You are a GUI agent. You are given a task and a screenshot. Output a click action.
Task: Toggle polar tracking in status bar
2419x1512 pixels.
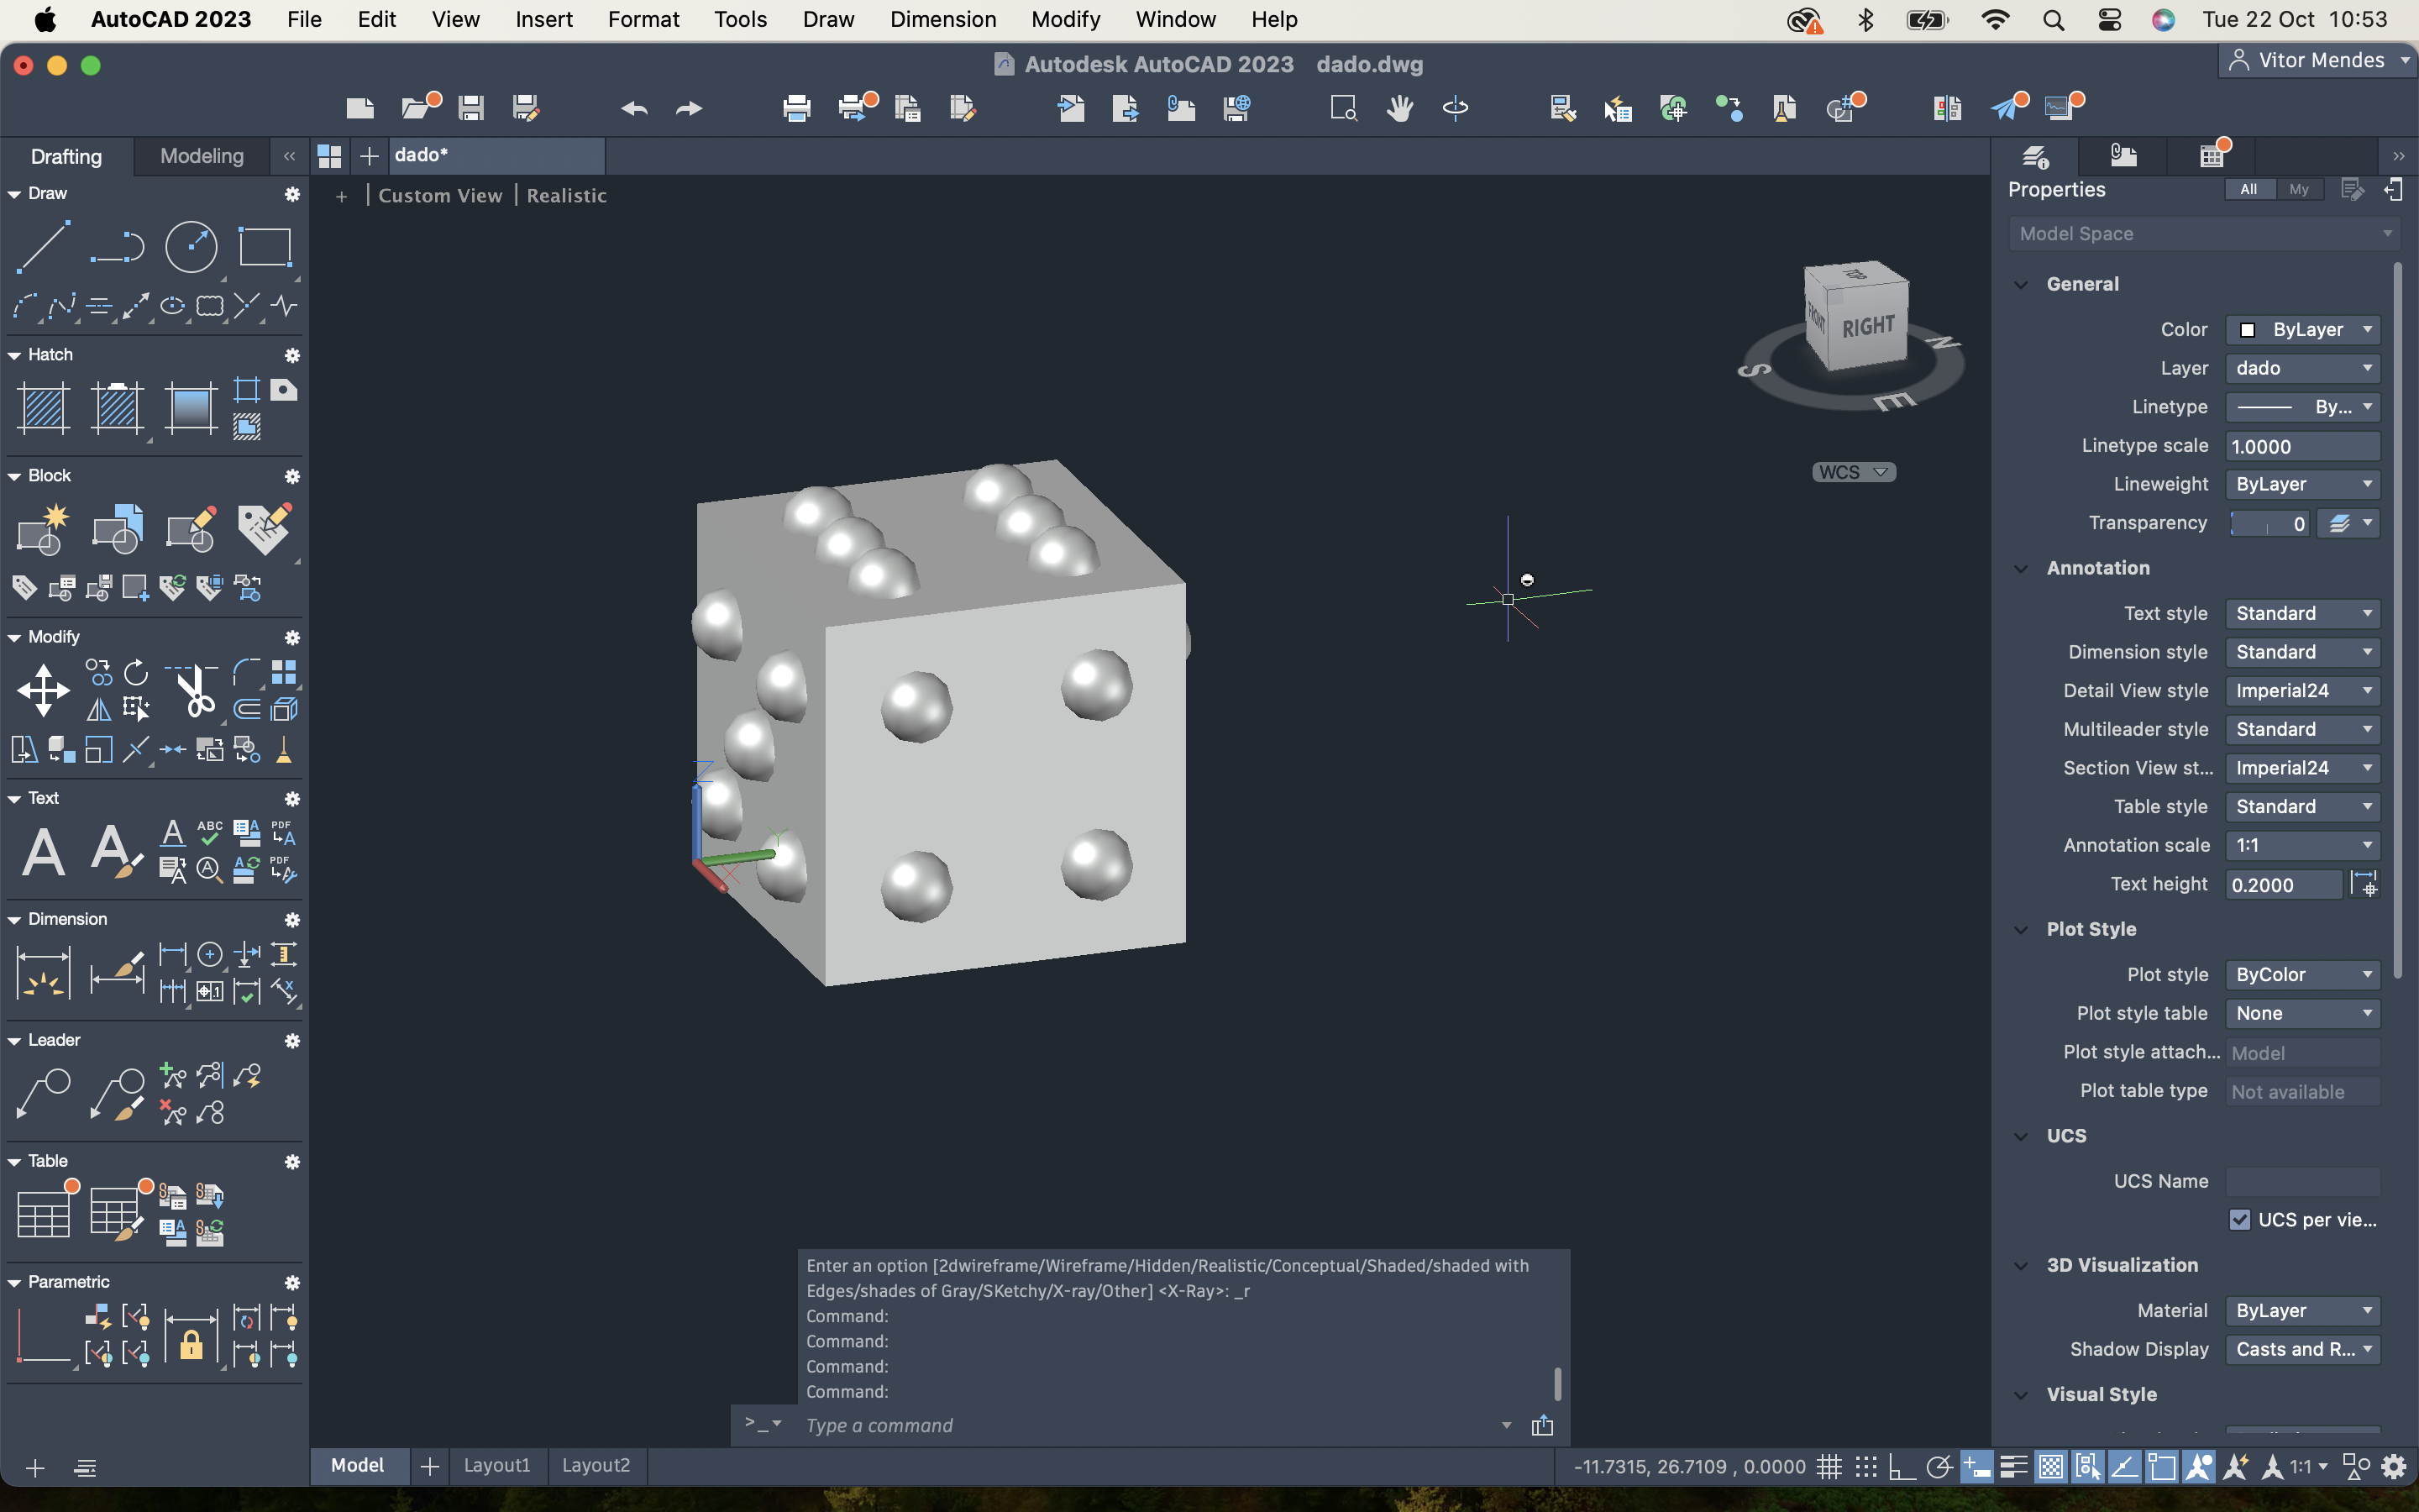click(x=1939, y=1466)
